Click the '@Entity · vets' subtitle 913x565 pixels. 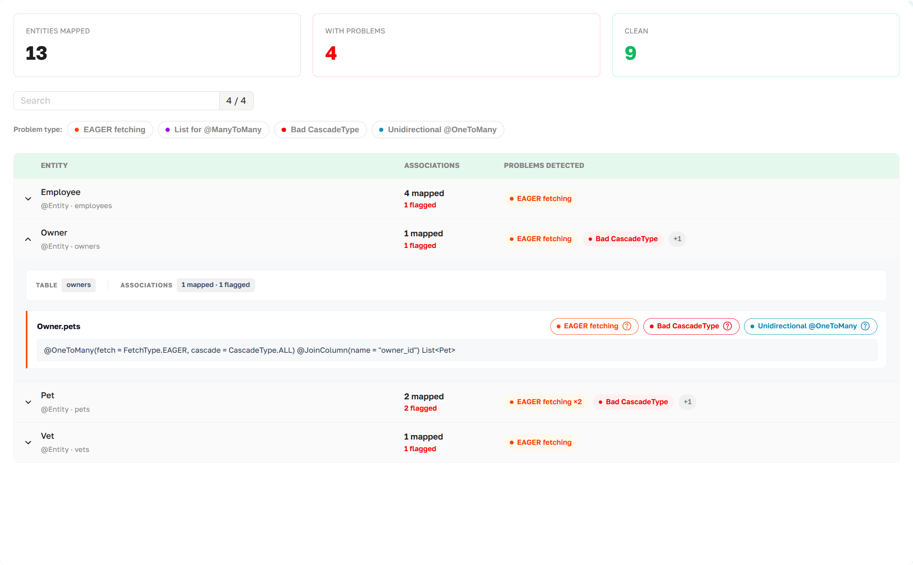pyautogui.click(x=65, y=450)
